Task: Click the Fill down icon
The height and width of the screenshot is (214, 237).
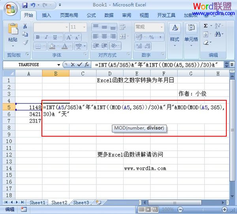Action: pyautogui.click(x=205, y=34)
